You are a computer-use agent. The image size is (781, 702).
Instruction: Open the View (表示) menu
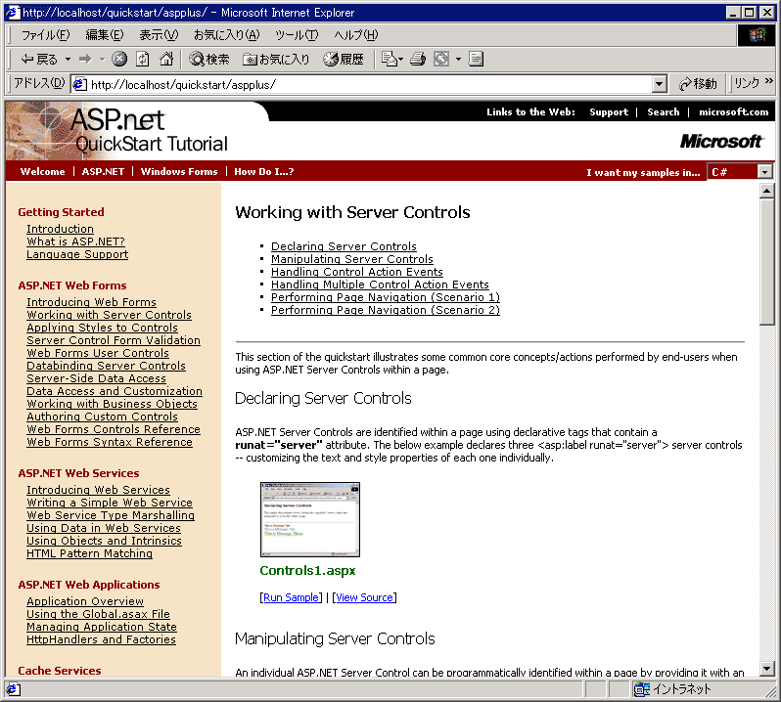coord(159,35)
